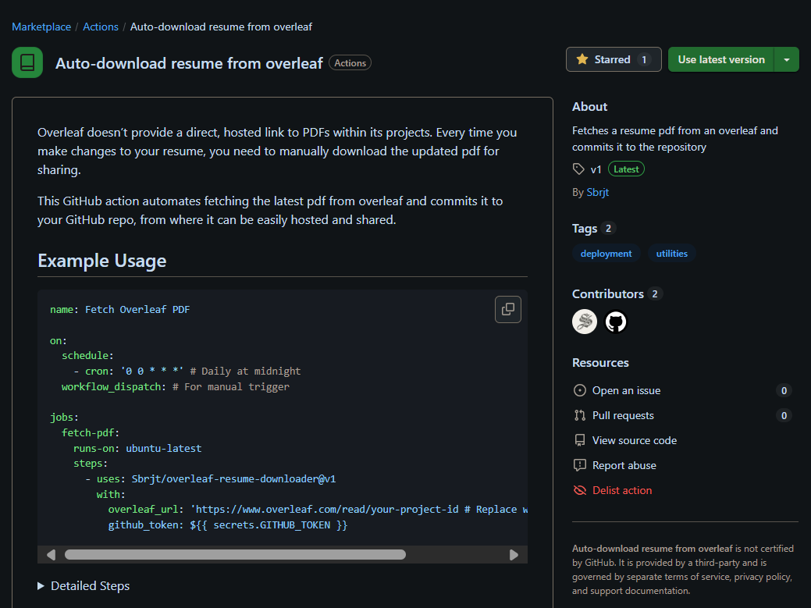
Task: Click the horizontal code scrollbar thumb
Action: tap(234, 555)
